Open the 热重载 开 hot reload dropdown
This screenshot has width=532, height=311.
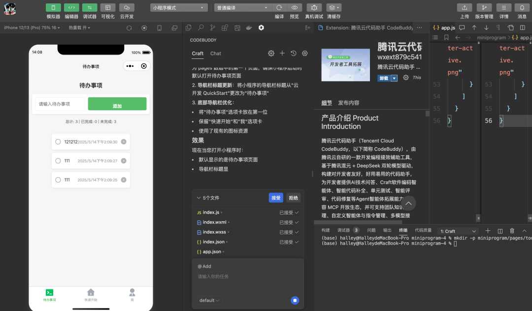click(79, 28)
